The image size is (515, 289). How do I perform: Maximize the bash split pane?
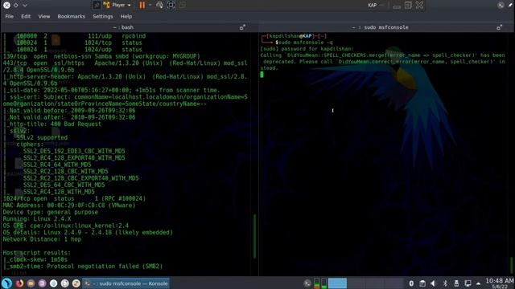pyautogui.click(x=242, y=27)
